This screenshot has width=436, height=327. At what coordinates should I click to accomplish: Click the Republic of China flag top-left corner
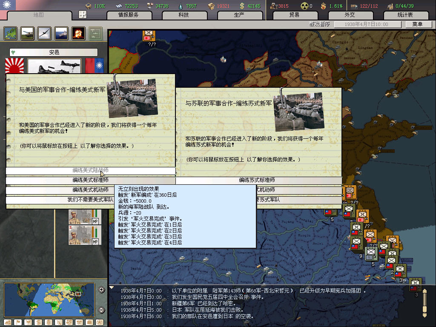8,5
